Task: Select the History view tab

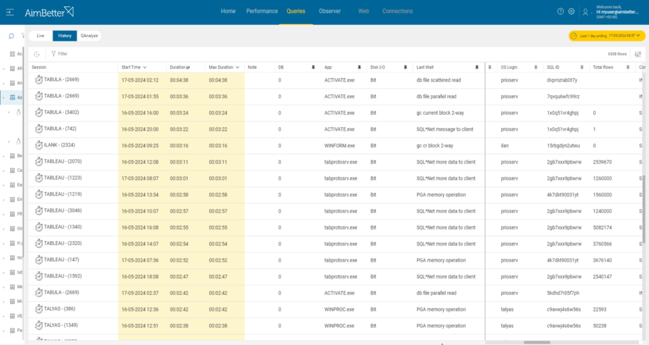Action: 65,36
